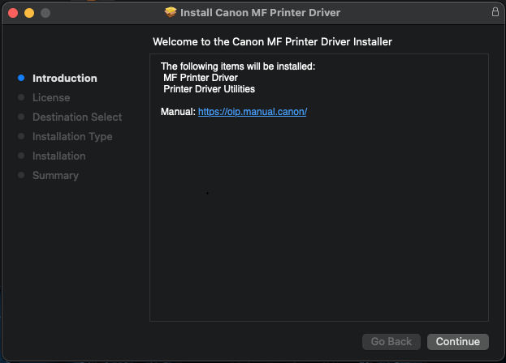The height and width of the screenshot is (363, 506).
Task: Click the Welcome to the Canon installer heading
Action: (x=278, y=41)
